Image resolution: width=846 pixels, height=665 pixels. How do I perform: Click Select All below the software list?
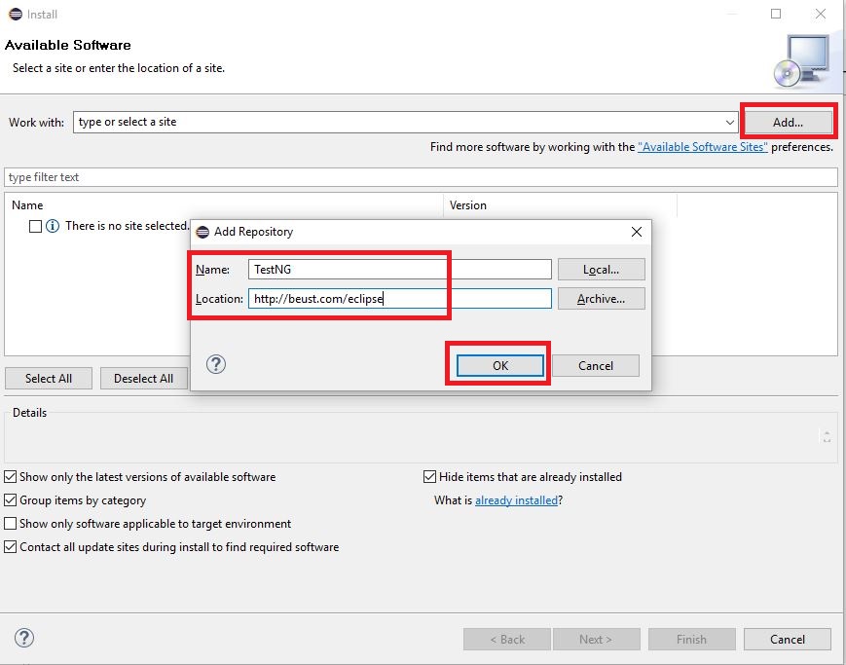48,378
